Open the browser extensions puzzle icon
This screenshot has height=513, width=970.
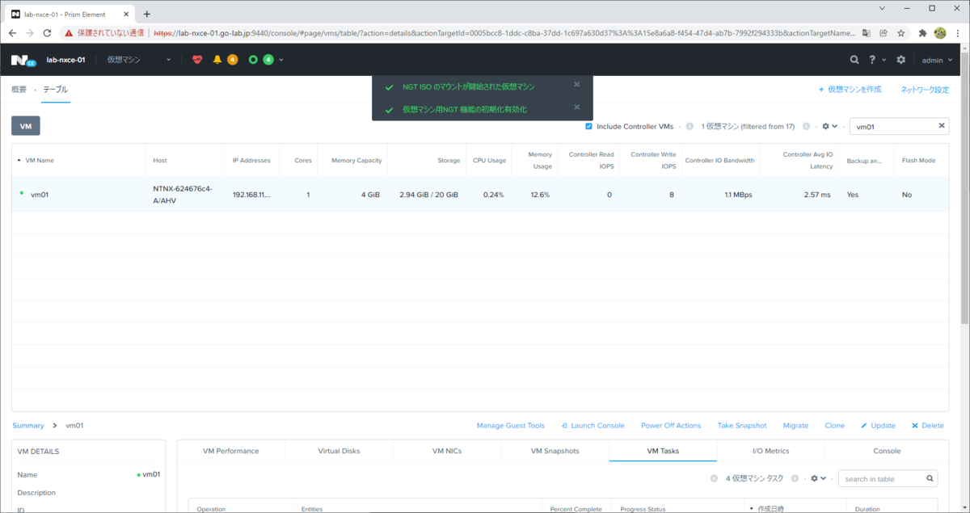(x=922, y=33)
